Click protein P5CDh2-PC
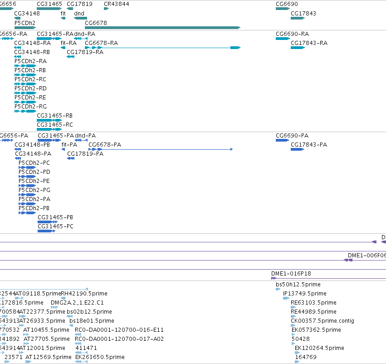386x364 pixels. coord(34,163)
